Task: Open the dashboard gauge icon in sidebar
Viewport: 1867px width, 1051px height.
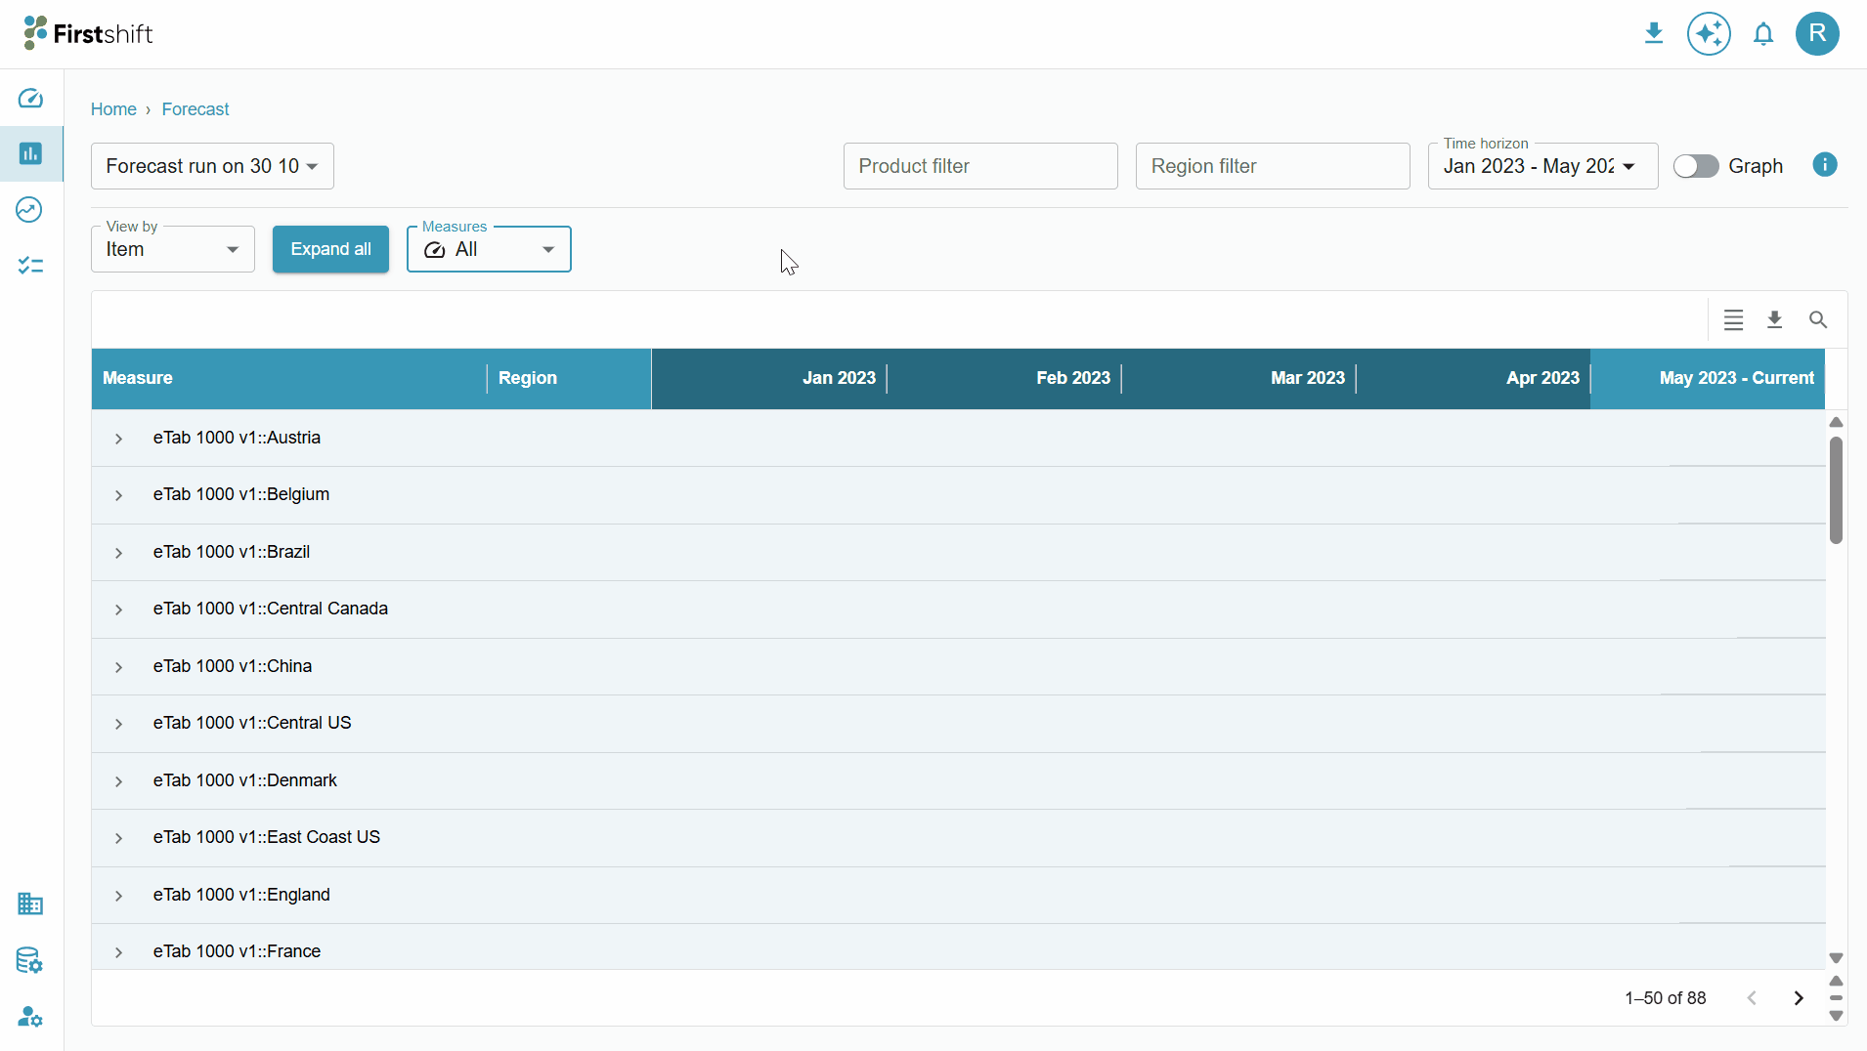Action: [x=30, y=98]
